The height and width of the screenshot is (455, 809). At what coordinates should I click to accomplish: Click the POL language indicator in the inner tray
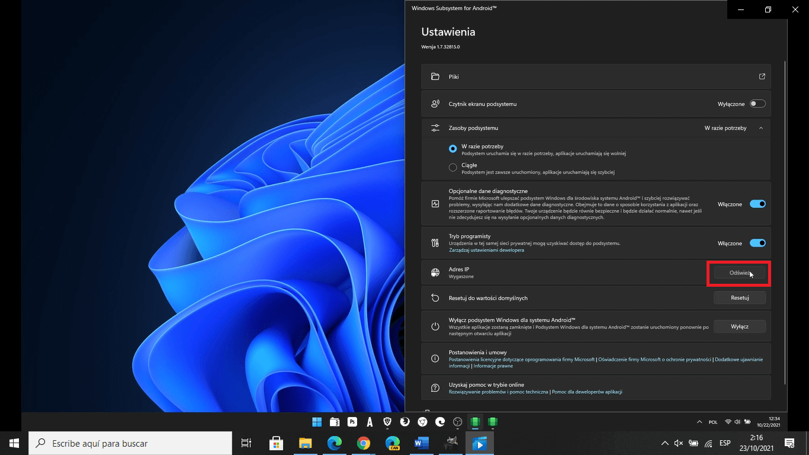pyautogui.click(x=713, y=422)
